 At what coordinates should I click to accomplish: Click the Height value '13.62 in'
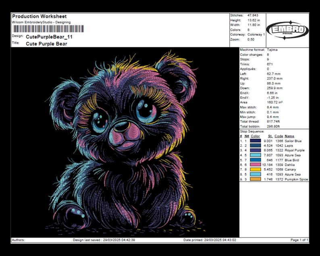tap(254, 20)
